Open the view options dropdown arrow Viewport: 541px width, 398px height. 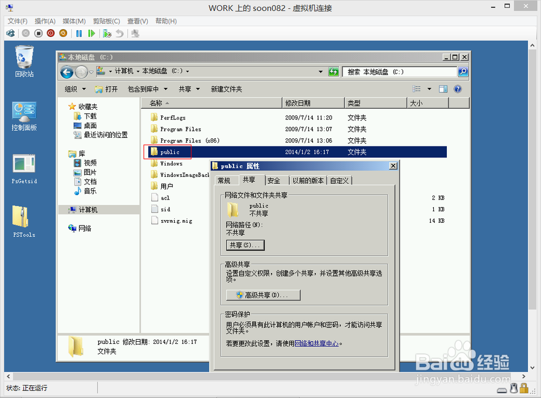[x=429, y=89]
